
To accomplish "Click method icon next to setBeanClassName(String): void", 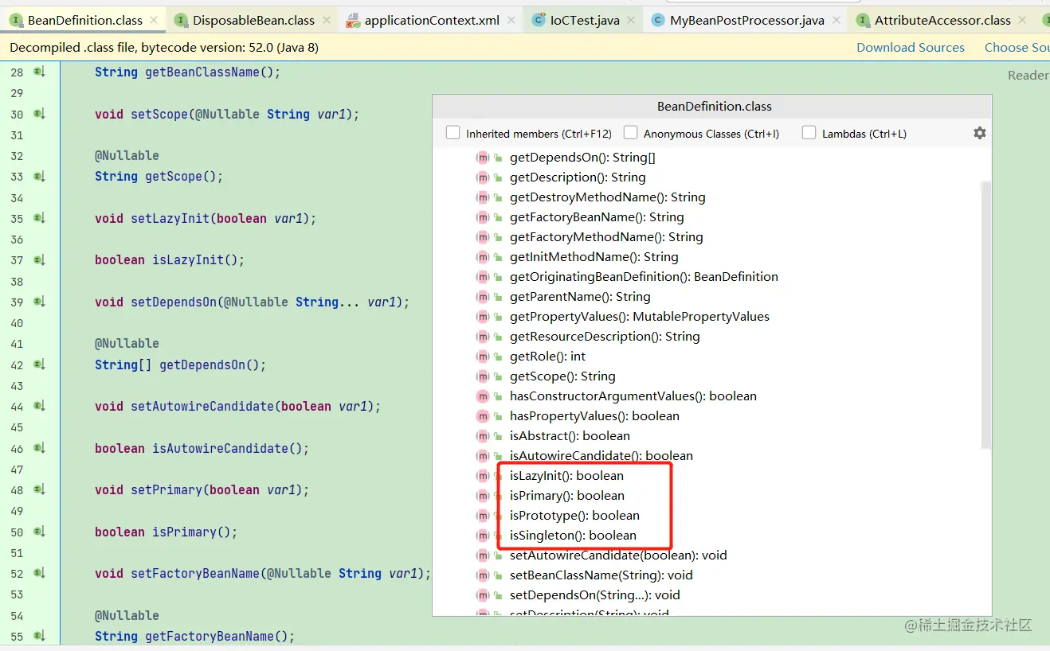I will 482,575.
